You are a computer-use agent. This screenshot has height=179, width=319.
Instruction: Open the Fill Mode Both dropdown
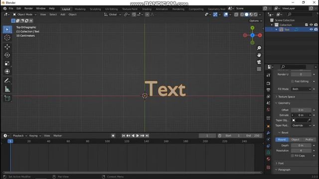click(x=301, y=89)
